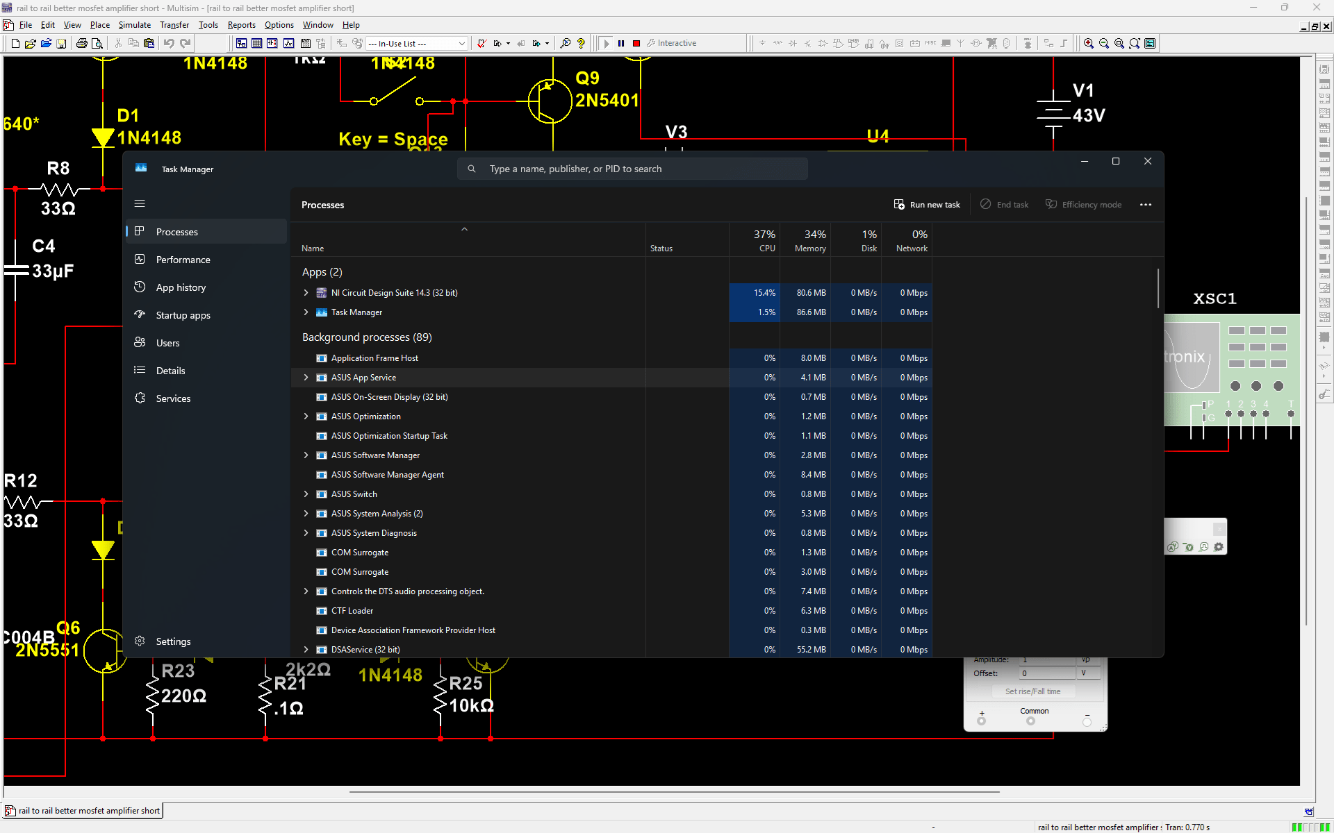The height and width of the screenshot is (833, 1334).
Task: Expand NI Circuit Design Suite 14.3 process
Action: click(306, 293)
